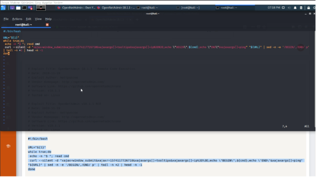Open the terminal File menu

(6, 19)
